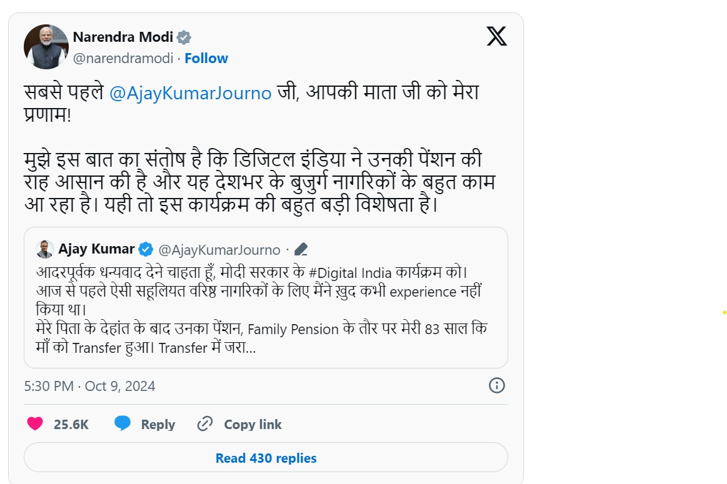Open the 5:30 PM · Oct 9, 2024 timestamp
The height and width of the screenshot is (484, 727).
click(x=89, y=386)
